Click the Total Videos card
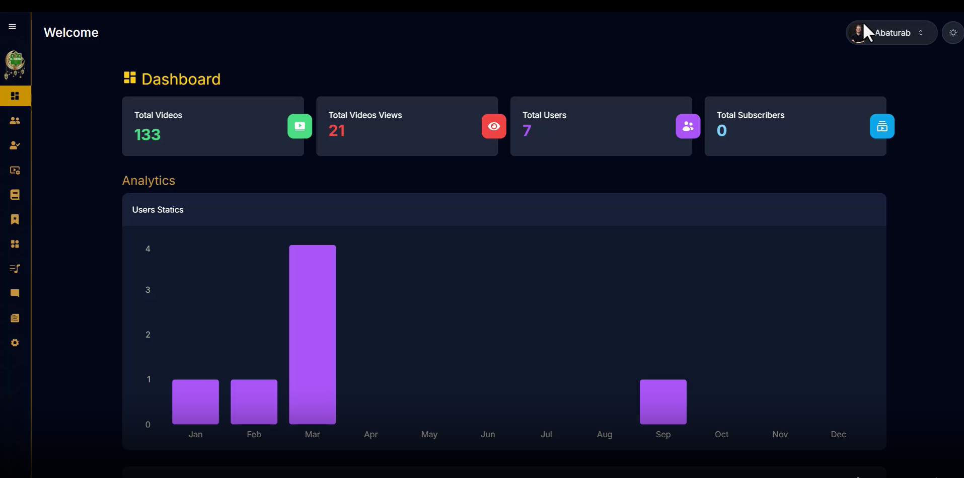This screenshot has width=964, height=478. (212, 126)
